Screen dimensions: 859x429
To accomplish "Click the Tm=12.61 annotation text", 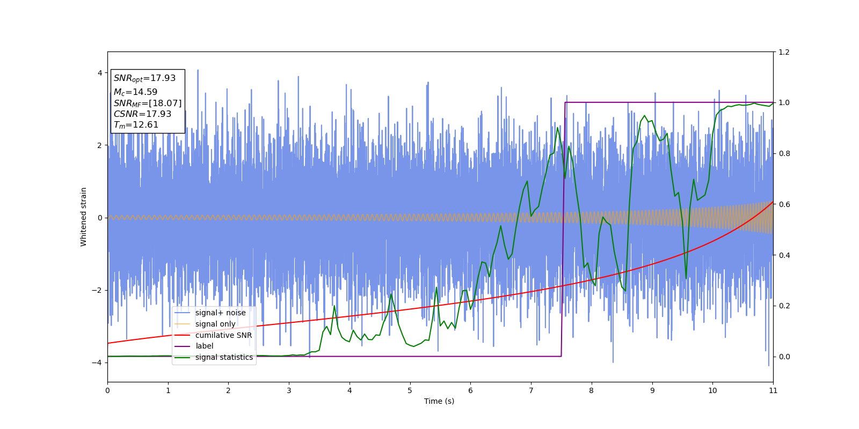I will pyautogui.click(x=136, y=125).
